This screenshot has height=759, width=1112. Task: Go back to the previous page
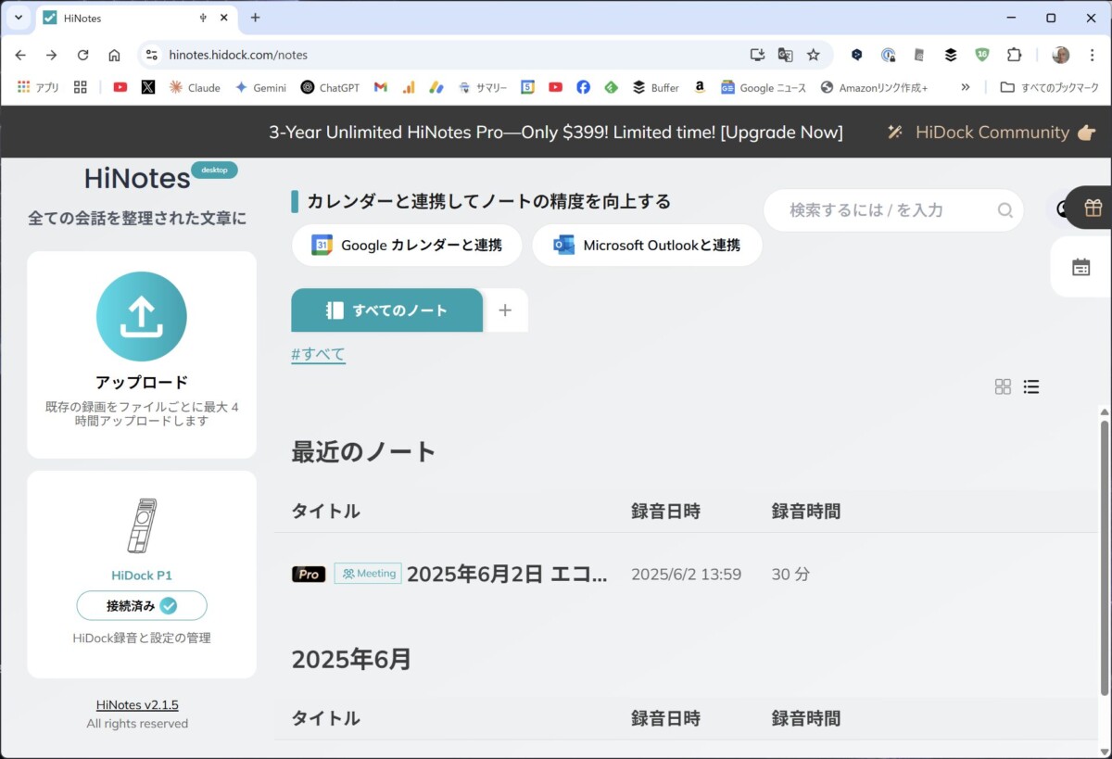pos(20,55)
